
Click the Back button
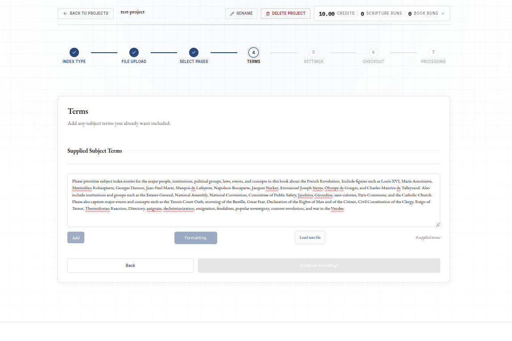click(x=130, y=266)
